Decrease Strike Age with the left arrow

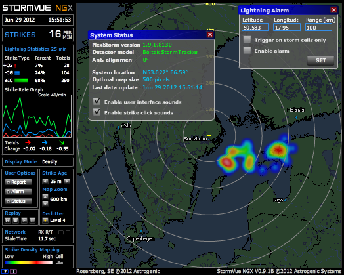click(x=45, y=181)
